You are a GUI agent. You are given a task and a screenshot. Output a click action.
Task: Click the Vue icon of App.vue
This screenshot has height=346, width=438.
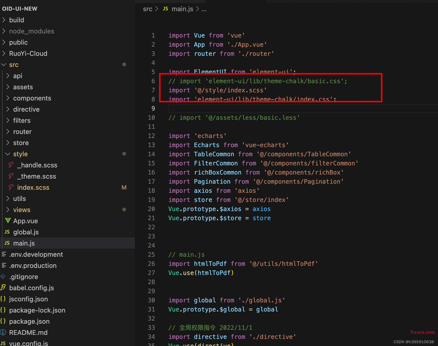tap(8, 220)
